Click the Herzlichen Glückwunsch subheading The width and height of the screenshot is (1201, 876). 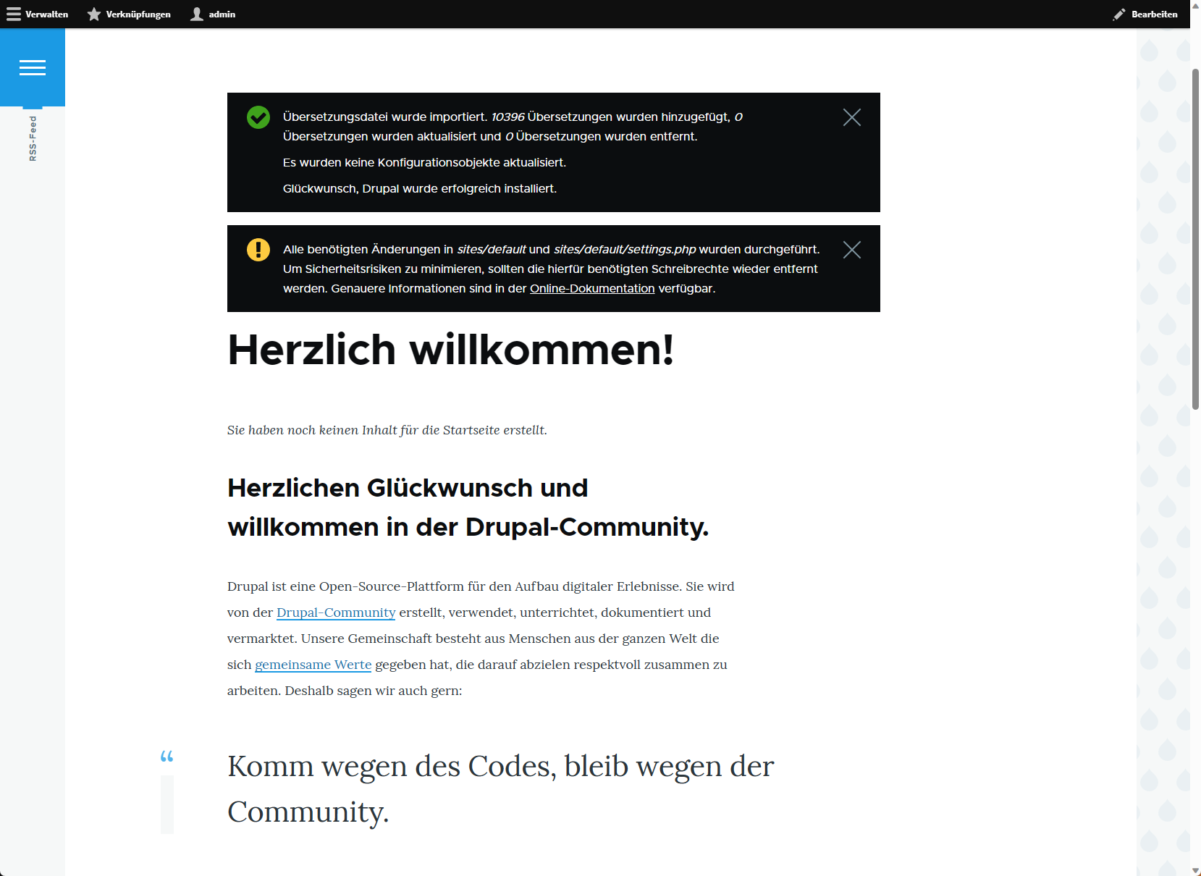pos(468,508)
